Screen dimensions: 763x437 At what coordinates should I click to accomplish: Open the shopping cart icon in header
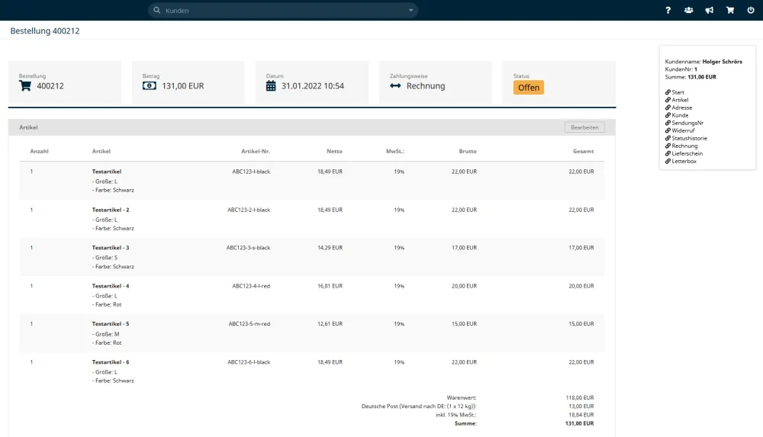point(730,10)
